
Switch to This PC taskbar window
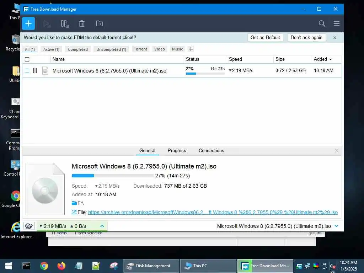point(208,266)
